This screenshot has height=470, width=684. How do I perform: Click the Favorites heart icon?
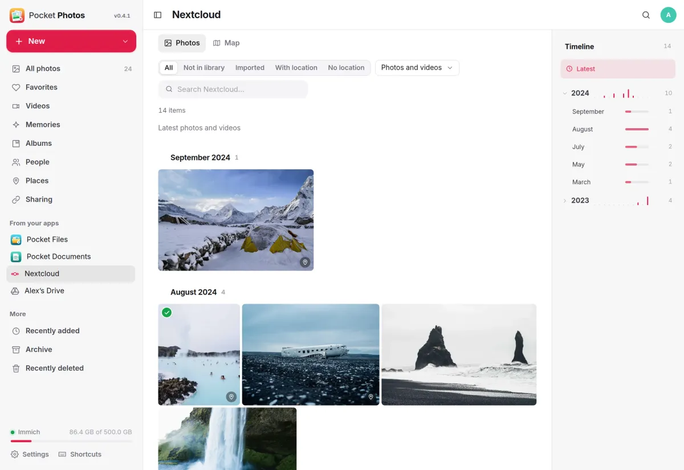point(16,87)
